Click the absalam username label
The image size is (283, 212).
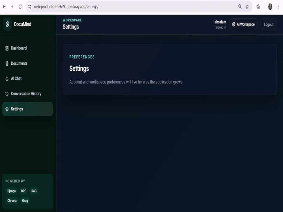click(220, 22)
